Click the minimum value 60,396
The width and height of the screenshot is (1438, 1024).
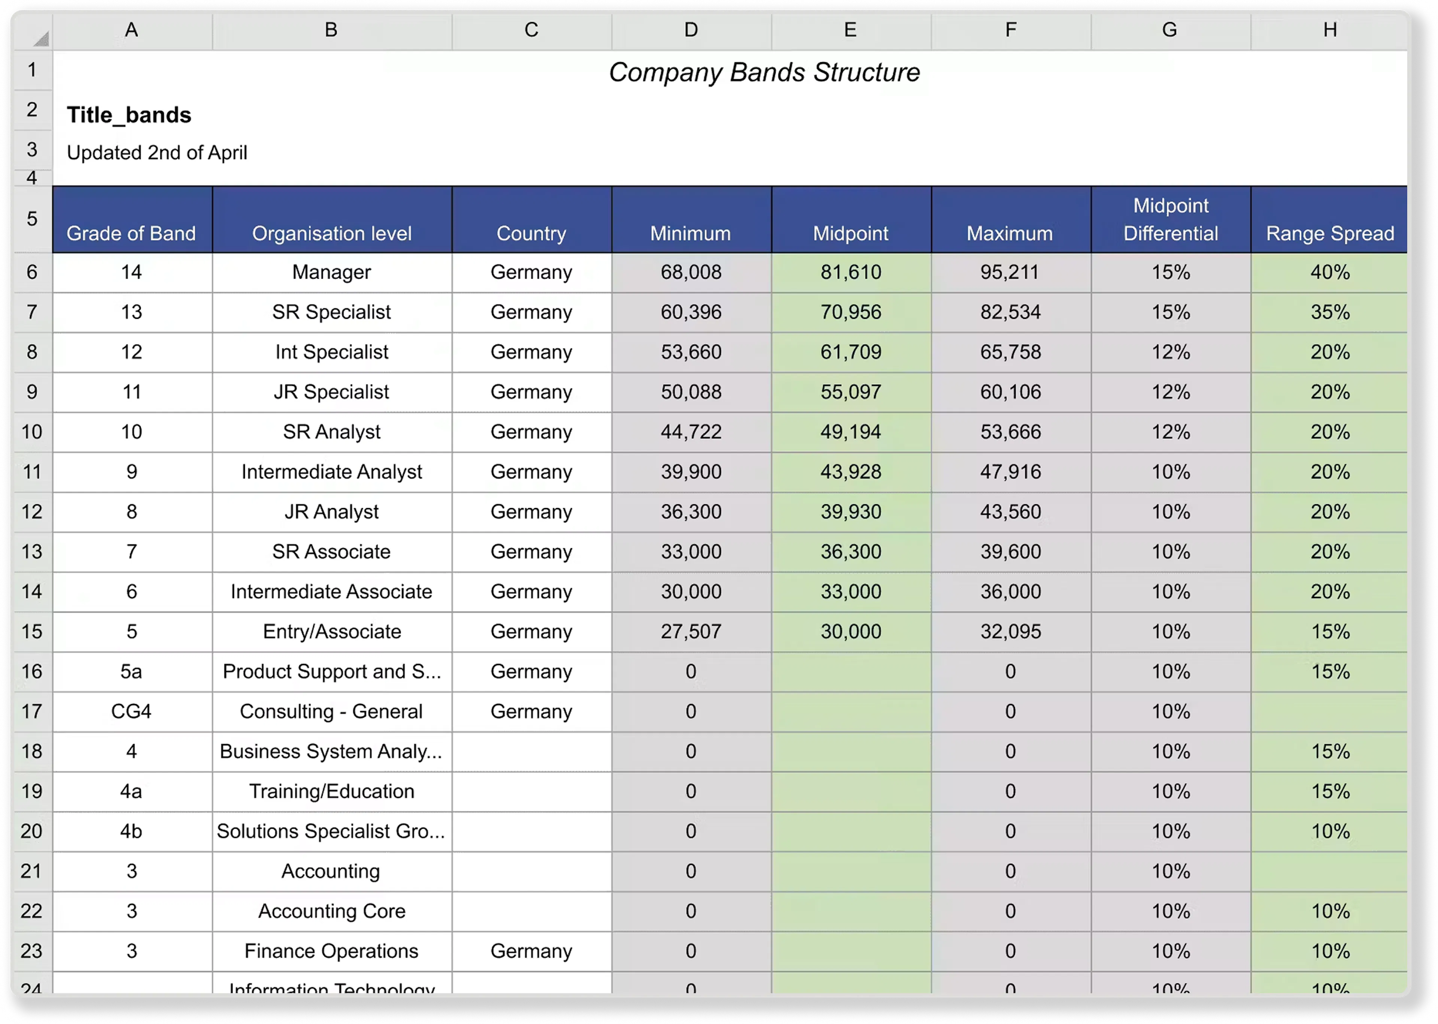[691, 312]
